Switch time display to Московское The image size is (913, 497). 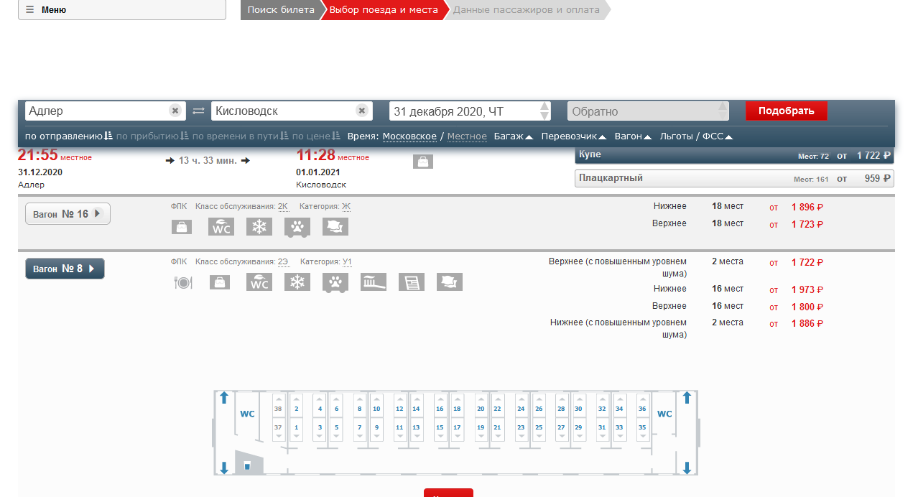409,136
